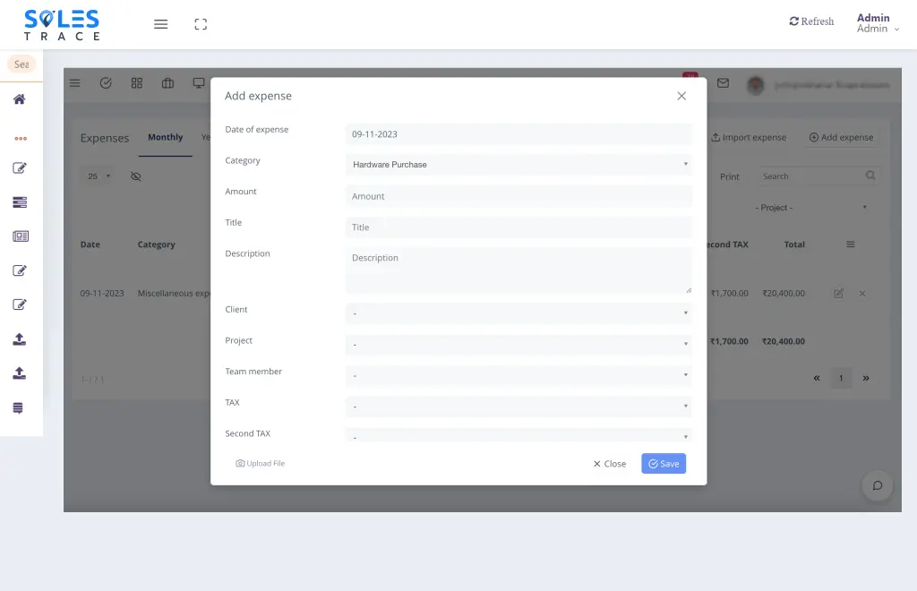Toggle the crossed-eye column visibility icon

coord(136,176)
